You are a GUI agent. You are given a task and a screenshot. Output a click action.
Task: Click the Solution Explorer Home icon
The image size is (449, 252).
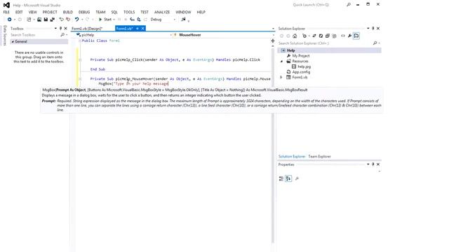pyautogui.click(x=295, y=36)
